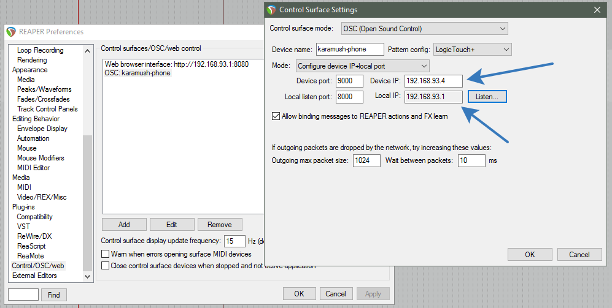The height and width of the screenshot is (308, 612).
Task: Click the preferences tree scroll down arrow
Action: click(87, 276)
